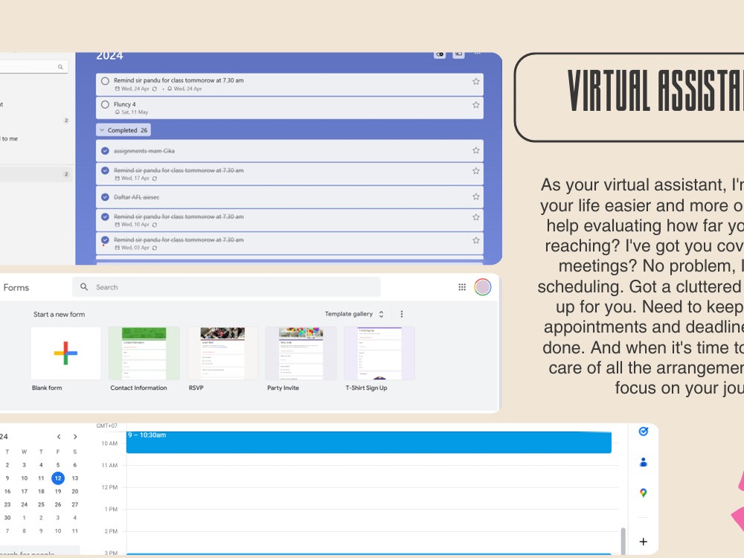Open the three-dot menu in the To Do header
The height and width of the screenshot is (558, 744).
click(478, 54)
